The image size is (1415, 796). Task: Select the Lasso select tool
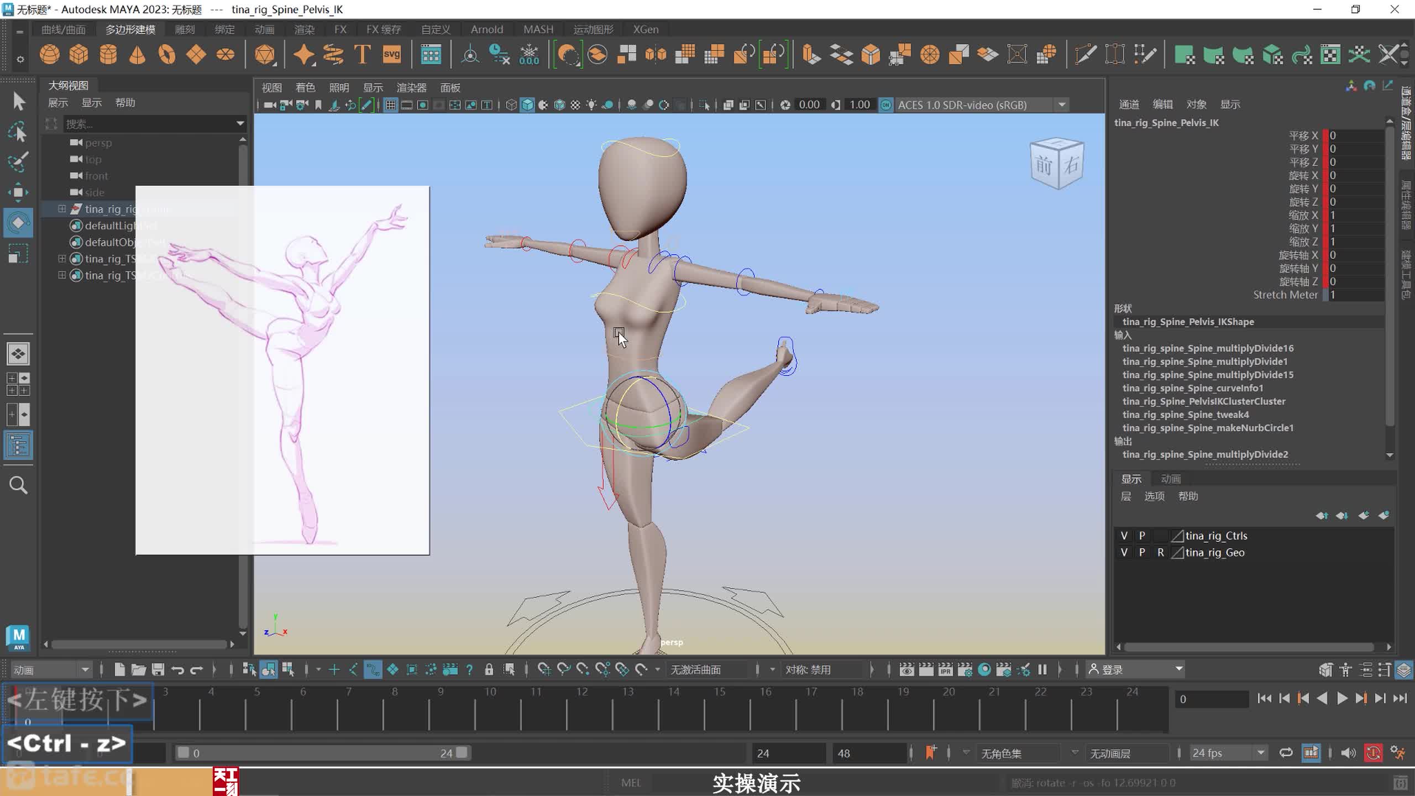18,132
